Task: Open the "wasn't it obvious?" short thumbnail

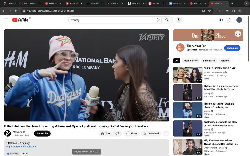Action: click(x=188, y=110)
